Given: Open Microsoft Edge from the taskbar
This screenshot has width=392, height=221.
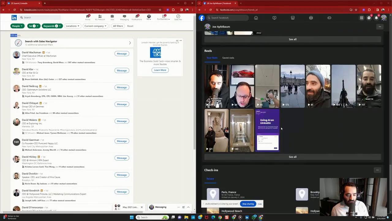Looking at the screenshot, I should click(213, 217).
